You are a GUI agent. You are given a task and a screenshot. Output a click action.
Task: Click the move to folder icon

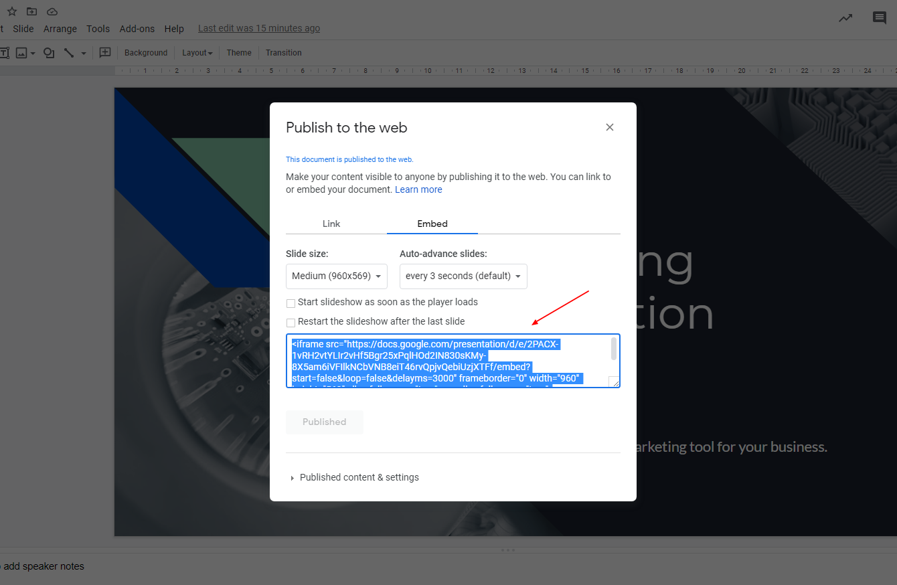pos(31,11)
